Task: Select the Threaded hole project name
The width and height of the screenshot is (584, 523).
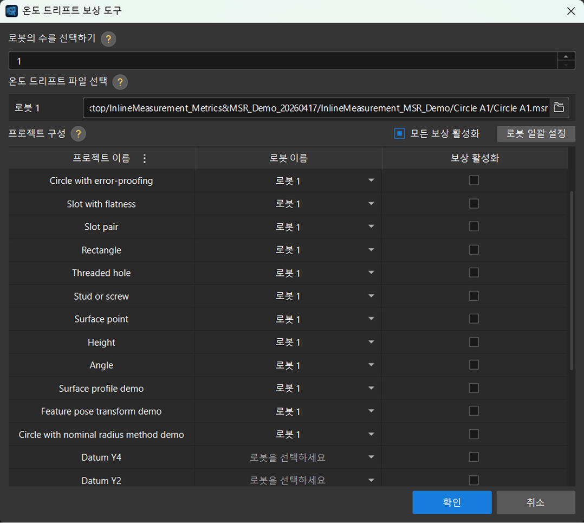Action: coord(101,273)
